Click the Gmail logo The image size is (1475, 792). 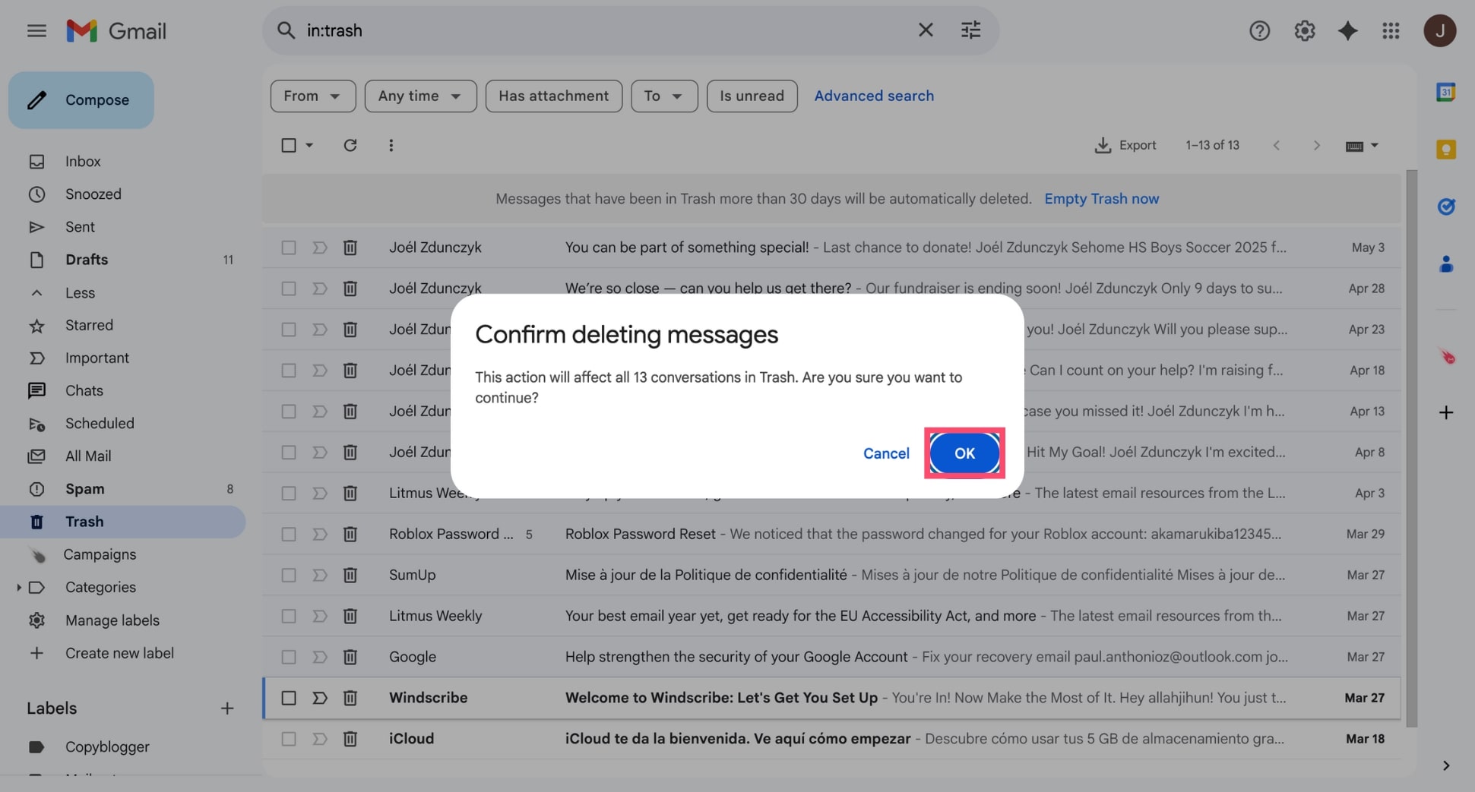116,30
